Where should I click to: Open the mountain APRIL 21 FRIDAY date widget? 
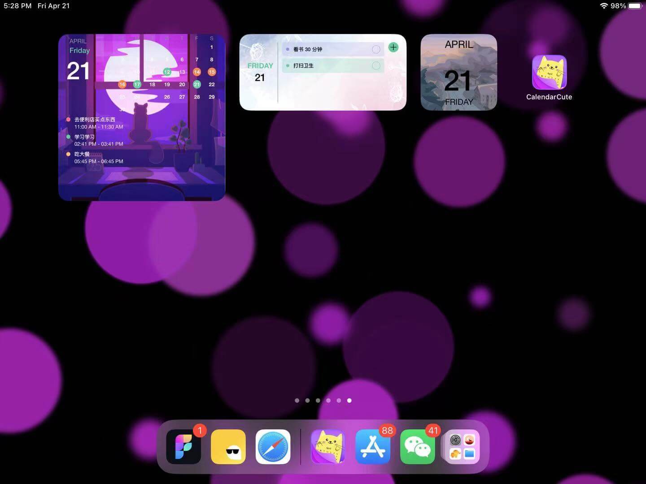click(459, 72)
